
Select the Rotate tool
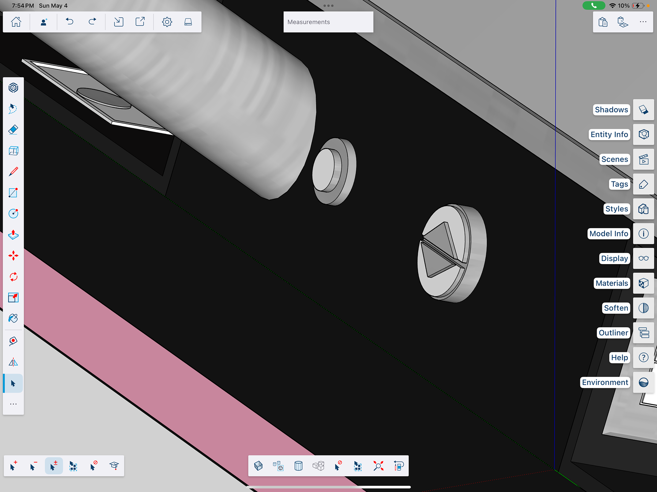click(13, 276)
